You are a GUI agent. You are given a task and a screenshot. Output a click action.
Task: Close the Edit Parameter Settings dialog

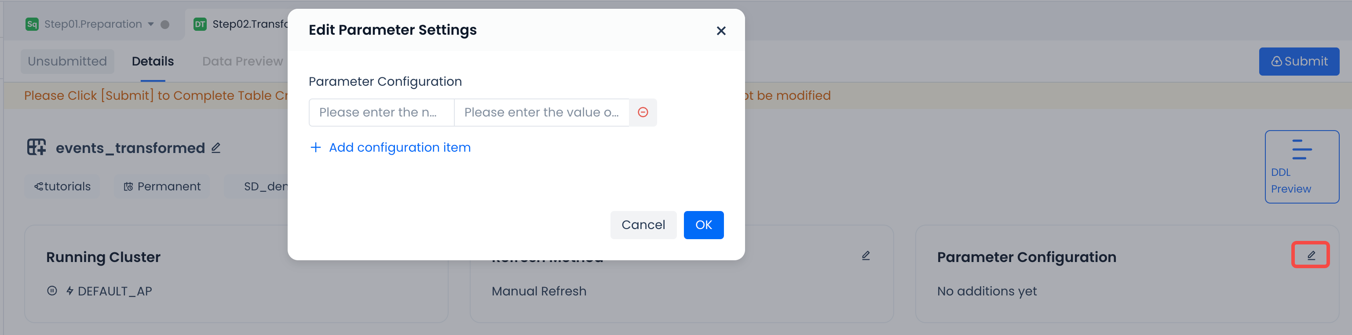point(720,31)
